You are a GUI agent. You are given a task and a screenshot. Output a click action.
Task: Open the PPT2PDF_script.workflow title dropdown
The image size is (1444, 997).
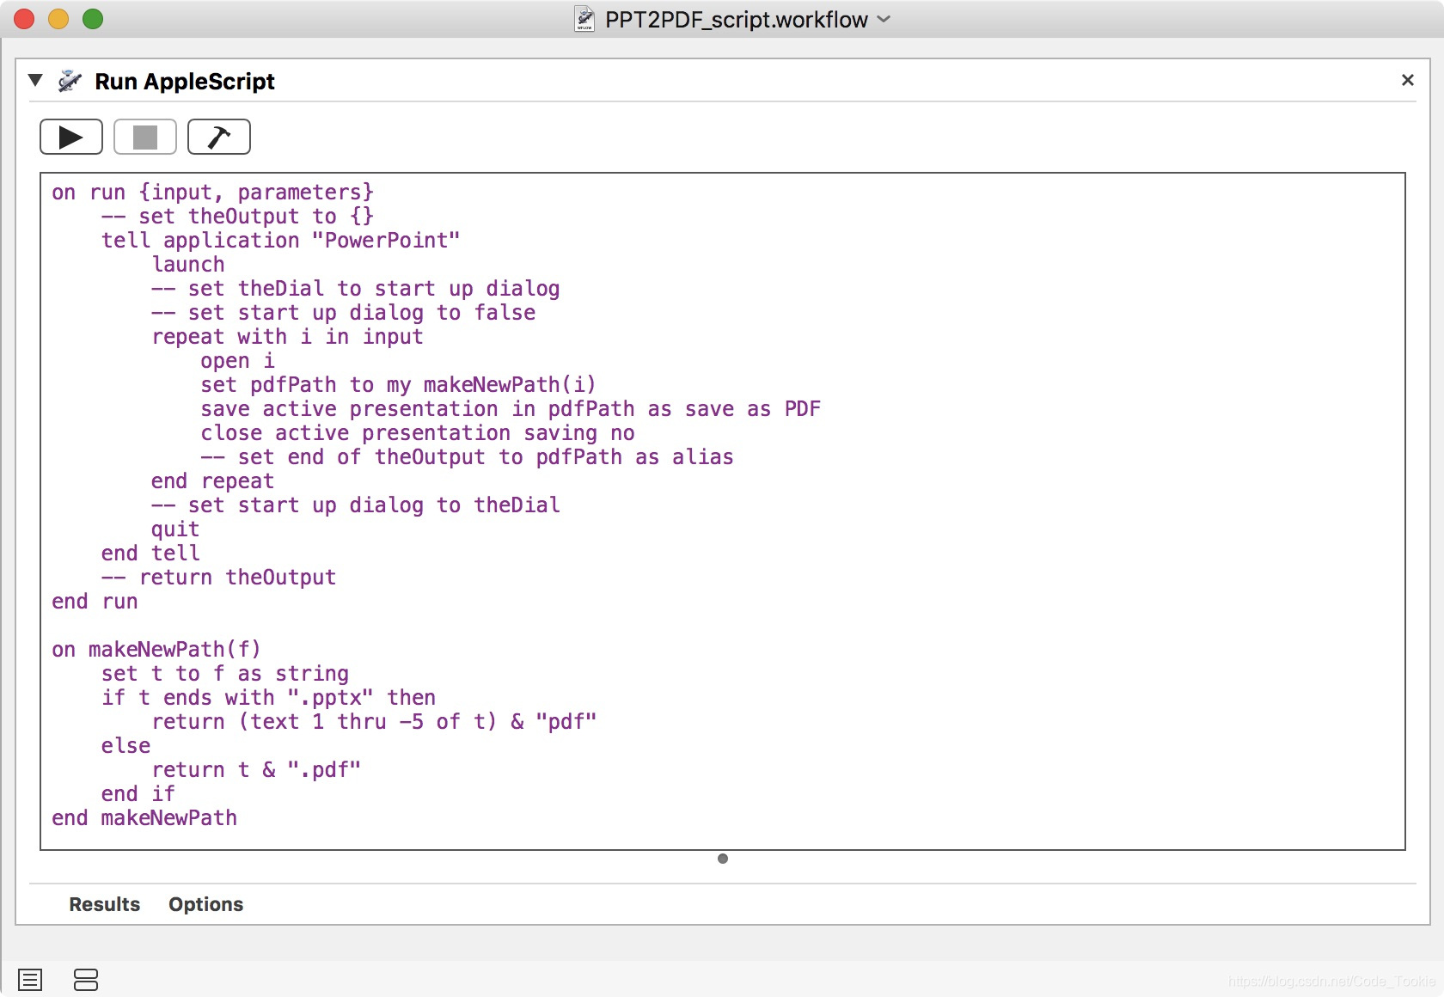point(884,19)
